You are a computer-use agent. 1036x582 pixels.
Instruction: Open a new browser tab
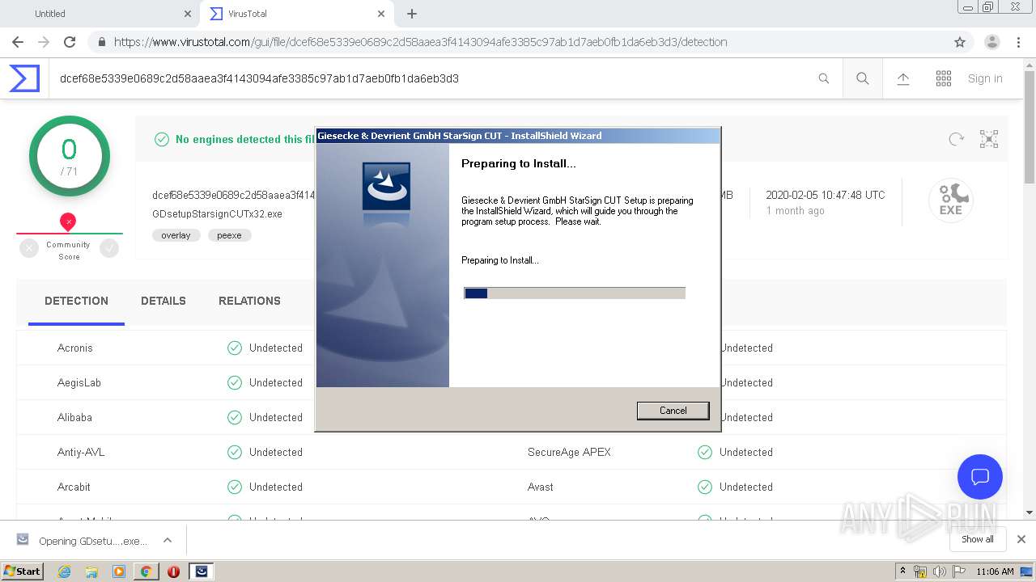412,14
